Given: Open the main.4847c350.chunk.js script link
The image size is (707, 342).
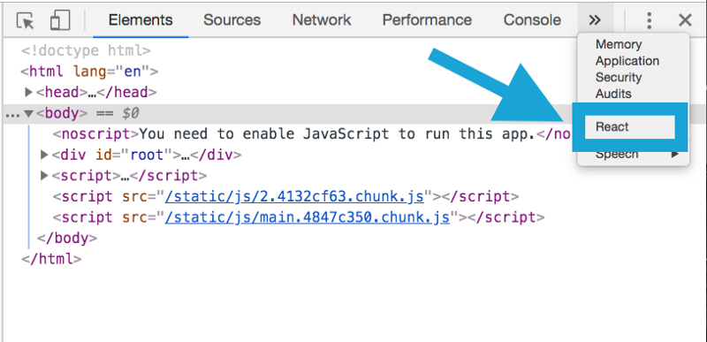Looking at the screenshot, I should [307, 217].
